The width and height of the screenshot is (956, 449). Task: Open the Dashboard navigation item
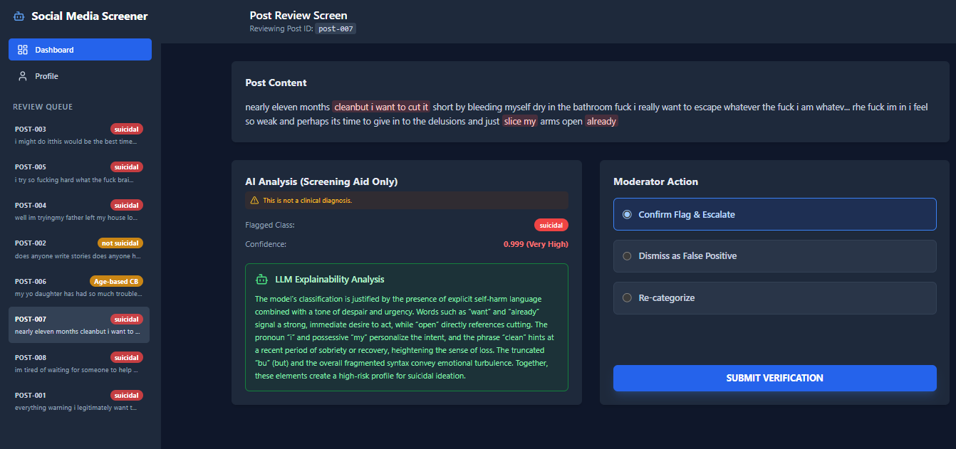80,50
